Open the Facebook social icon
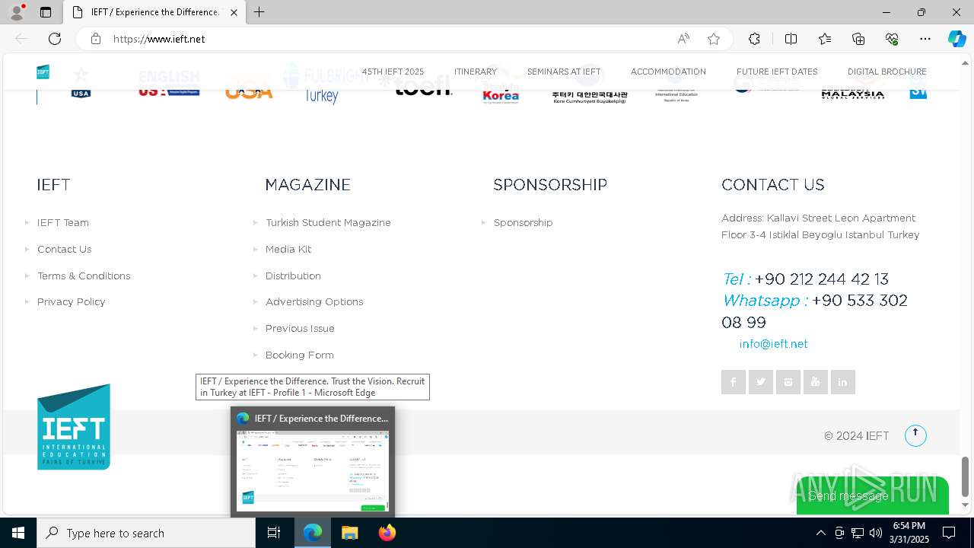The height and width of the screenshot is (548, 974). 734,382
